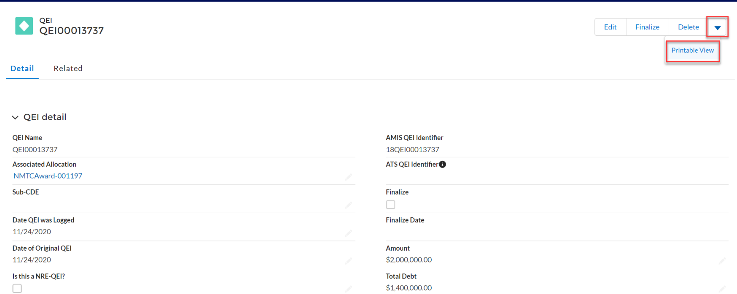737x294 pixels.
Task: Open the Detail tab
Action: [x=22, y=69]
